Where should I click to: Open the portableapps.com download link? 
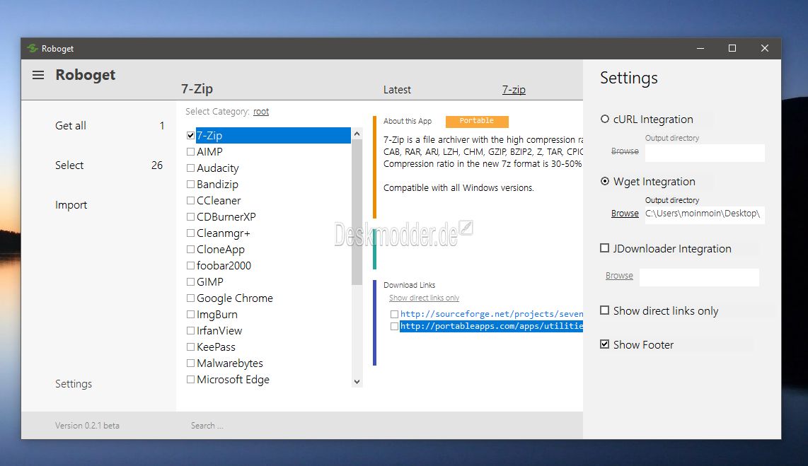point(492,327)
